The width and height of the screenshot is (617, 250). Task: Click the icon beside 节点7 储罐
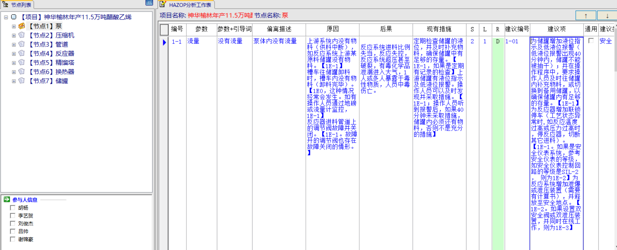point(22,81)
